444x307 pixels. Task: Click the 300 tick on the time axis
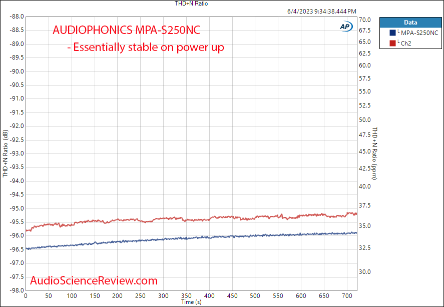pos(163,296)
